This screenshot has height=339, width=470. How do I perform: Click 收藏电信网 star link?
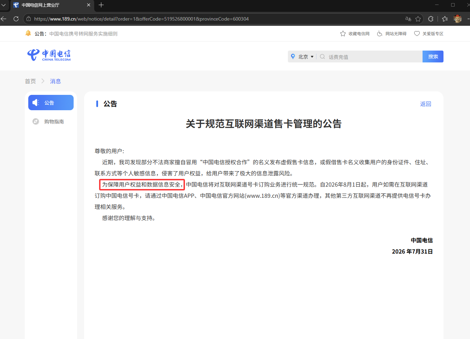[355, 33]
